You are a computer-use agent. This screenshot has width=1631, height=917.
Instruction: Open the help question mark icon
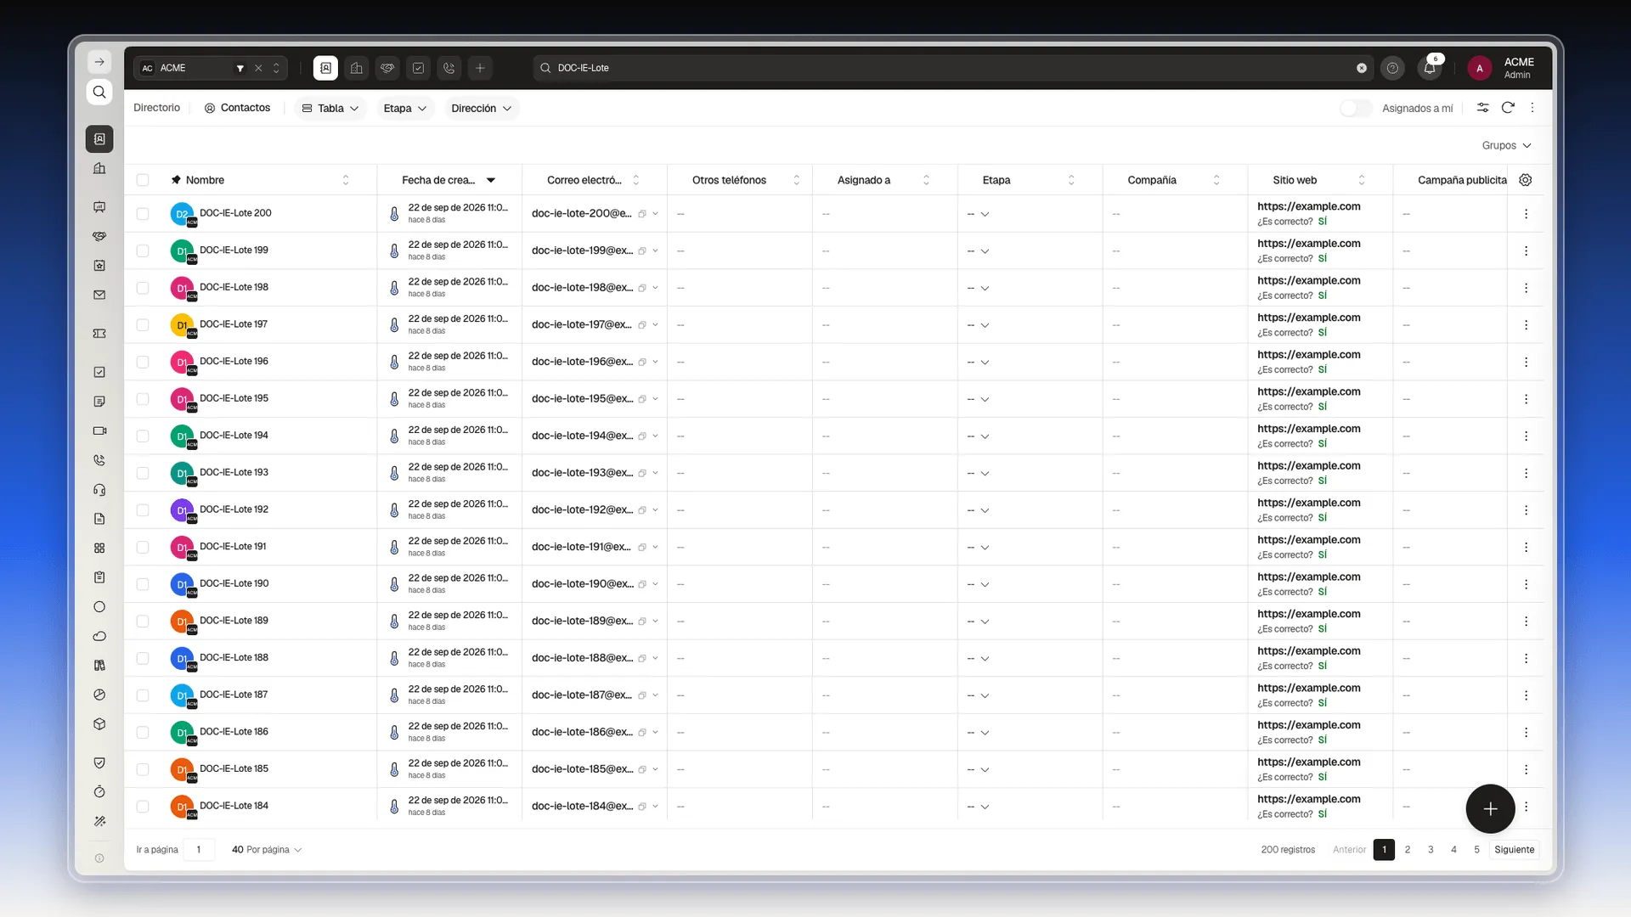pyautogui.click(x=1392, y=68)
